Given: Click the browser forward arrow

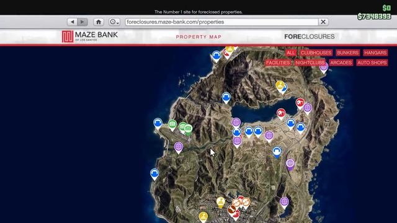Looking at the screenshot, I should [x=83, y=22].
